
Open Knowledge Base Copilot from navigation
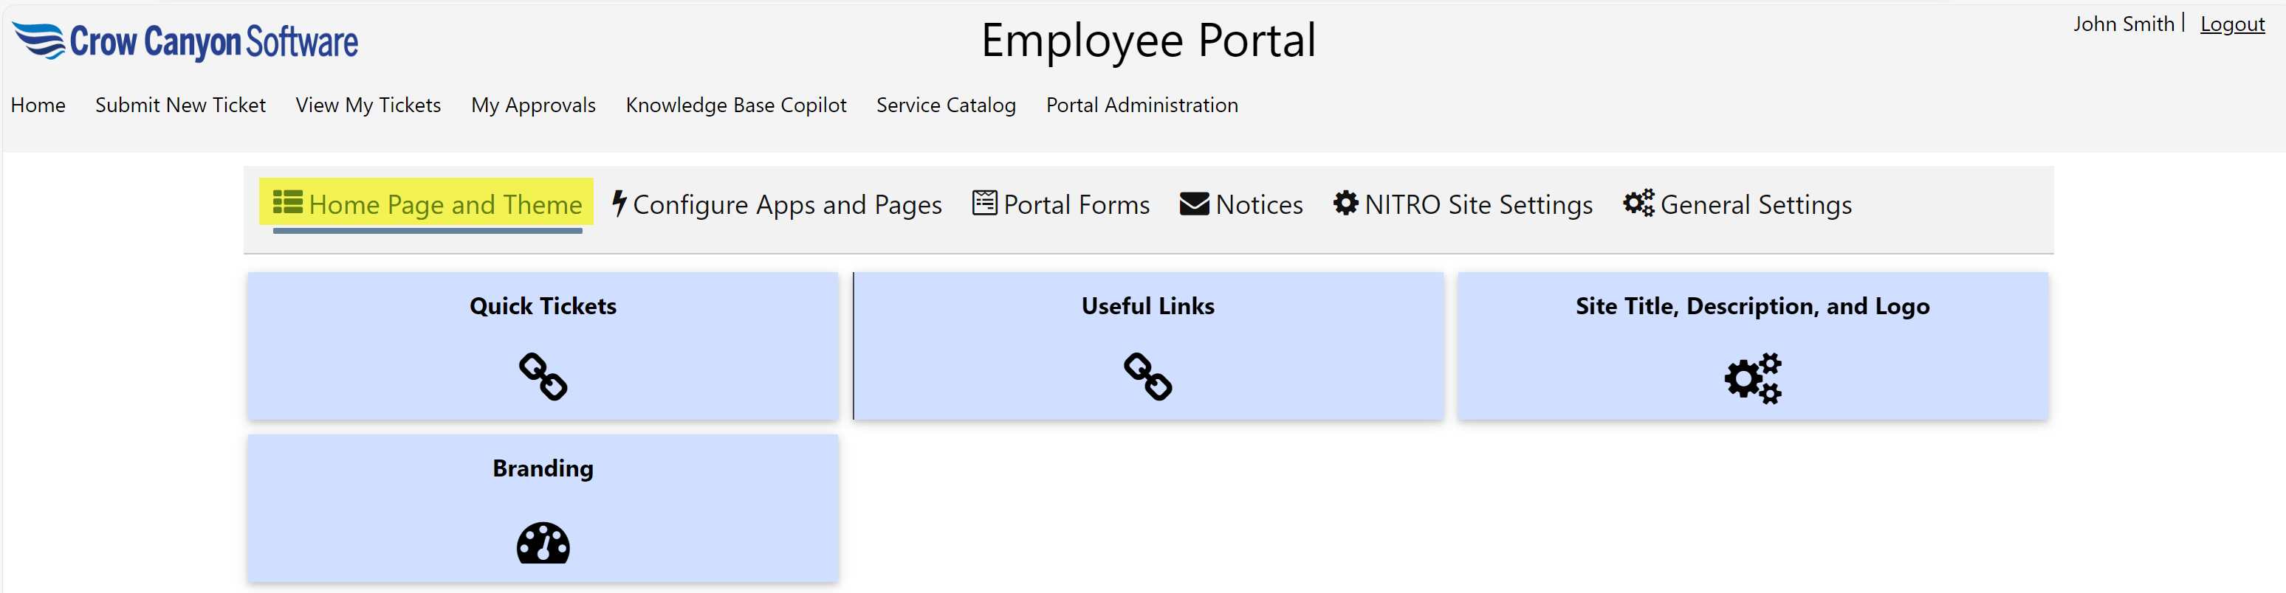[735, 105]
